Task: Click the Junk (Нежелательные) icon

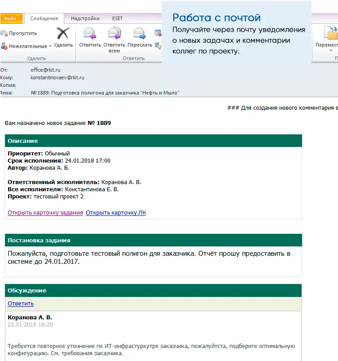Action: click(x=4, y=46)
